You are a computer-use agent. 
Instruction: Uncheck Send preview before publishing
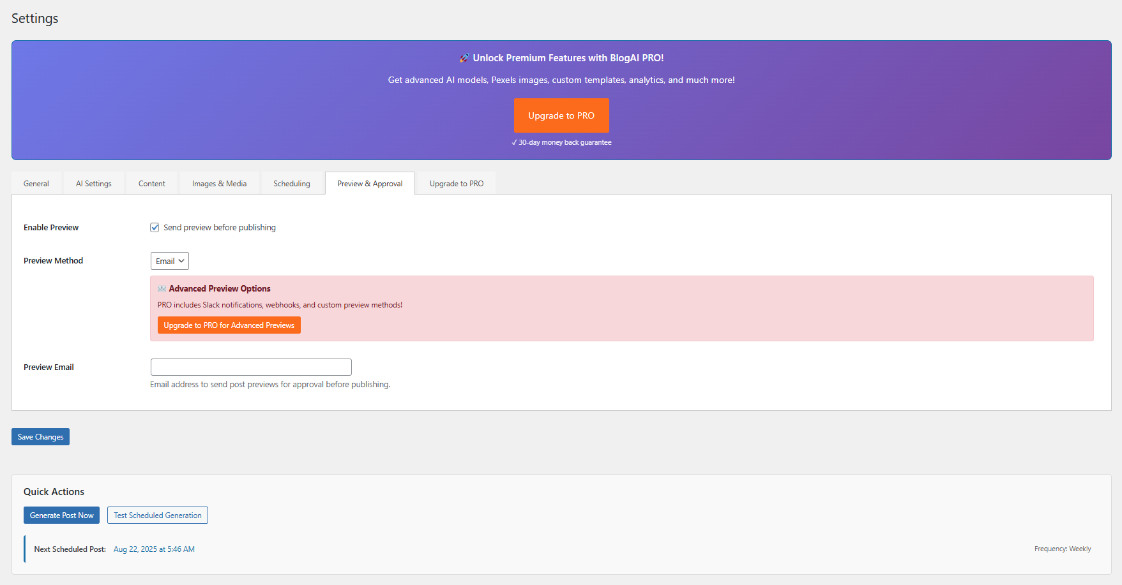click(155, 227)
